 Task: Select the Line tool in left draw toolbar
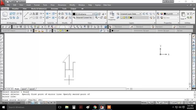click(x=2, y=36)
